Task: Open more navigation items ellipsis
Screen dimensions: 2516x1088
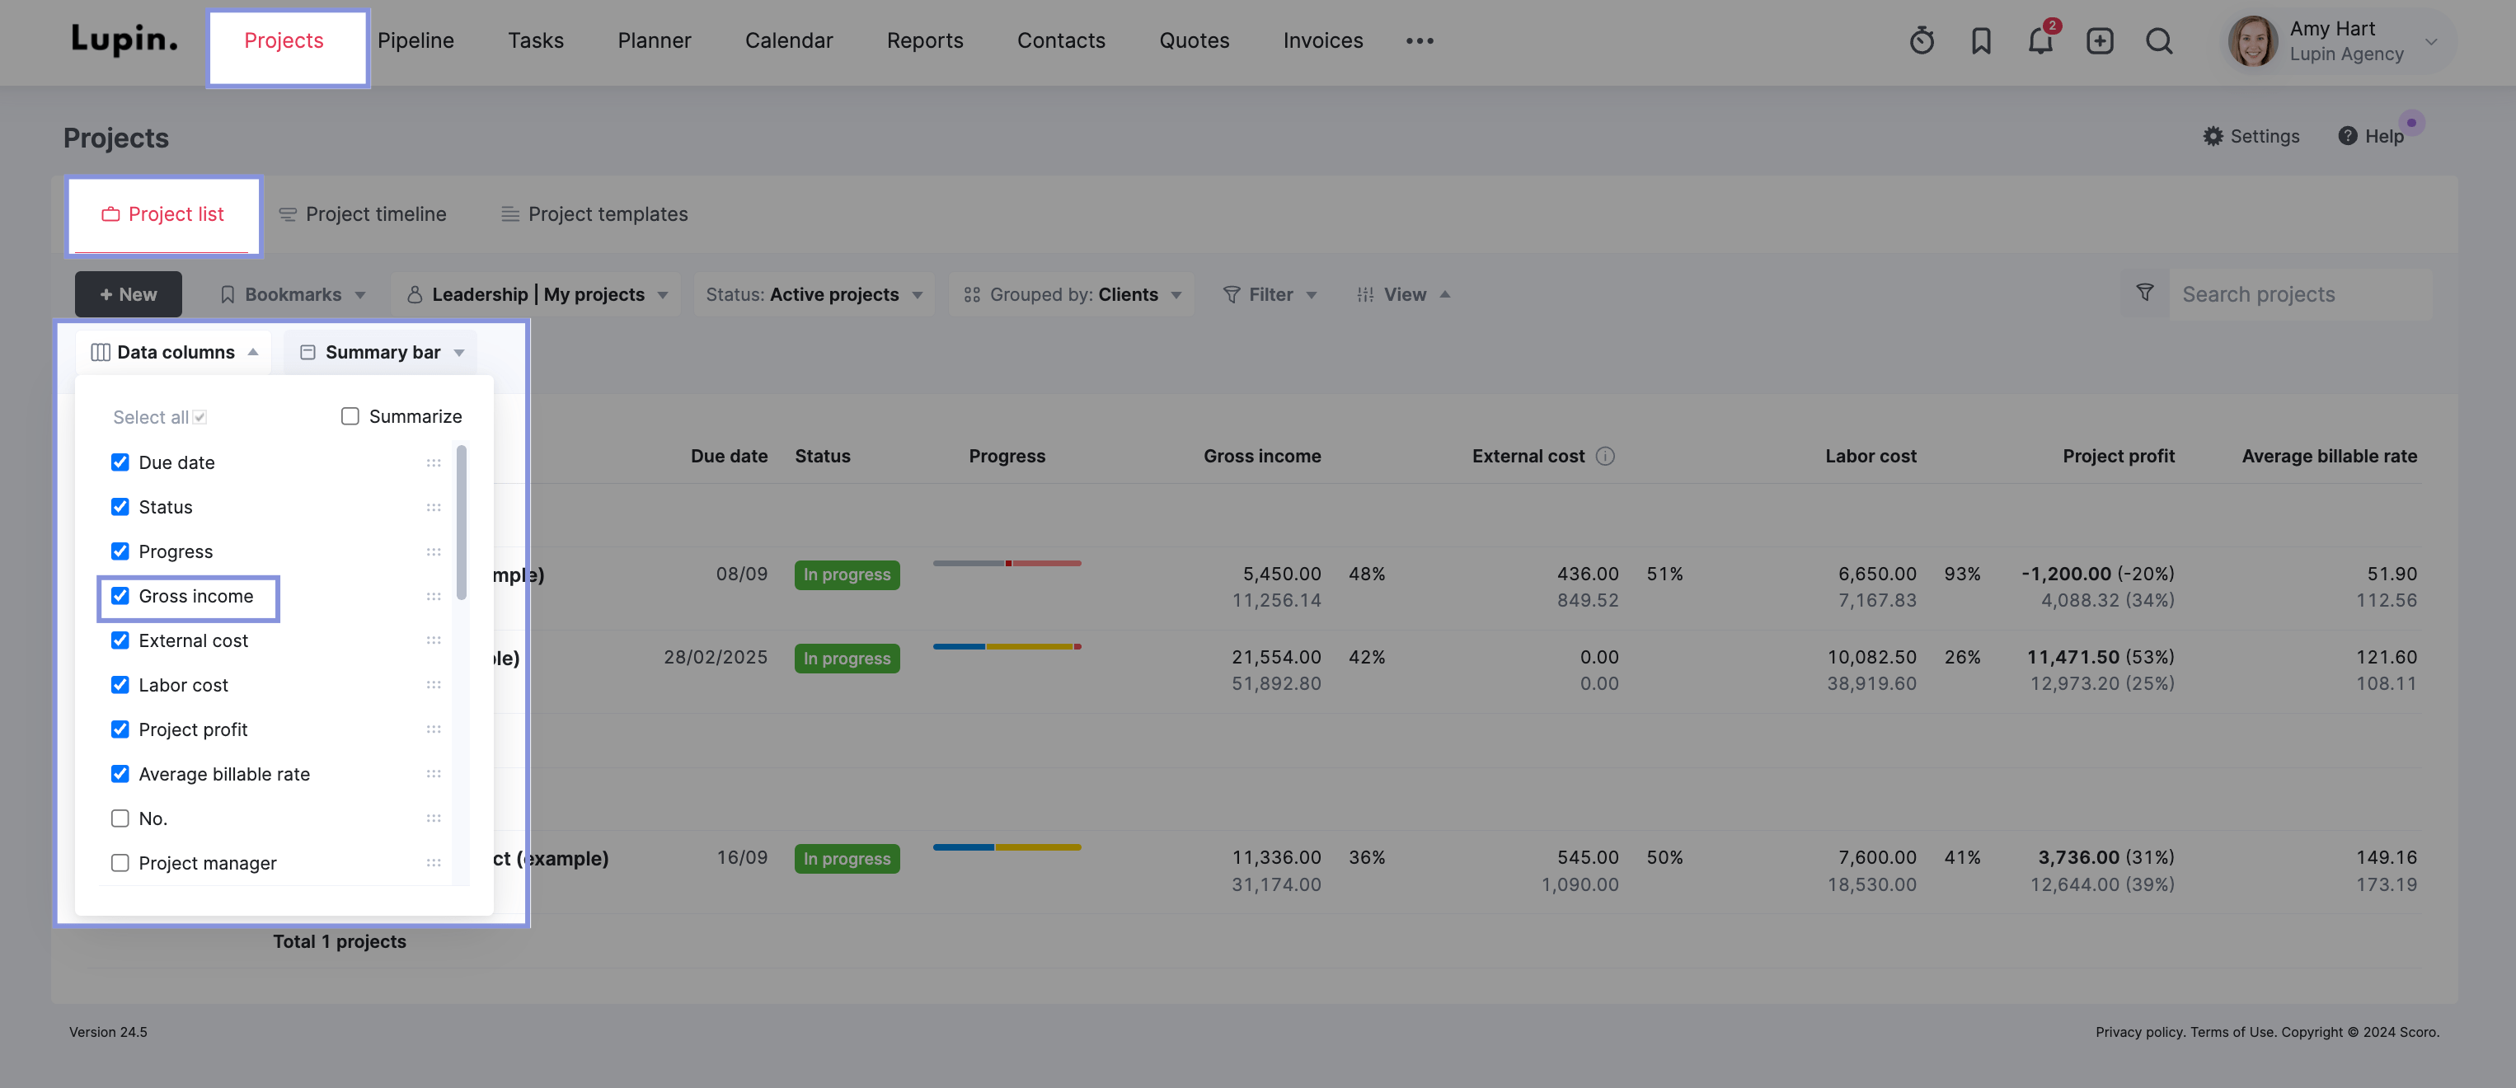Action: point(1419,41)
